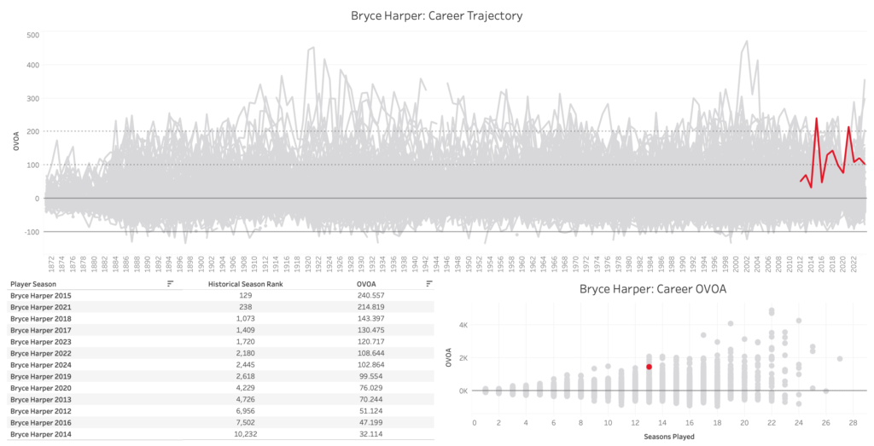Select the Bryce Harper 2021 row label
The image size is (874, 446).
41,307
